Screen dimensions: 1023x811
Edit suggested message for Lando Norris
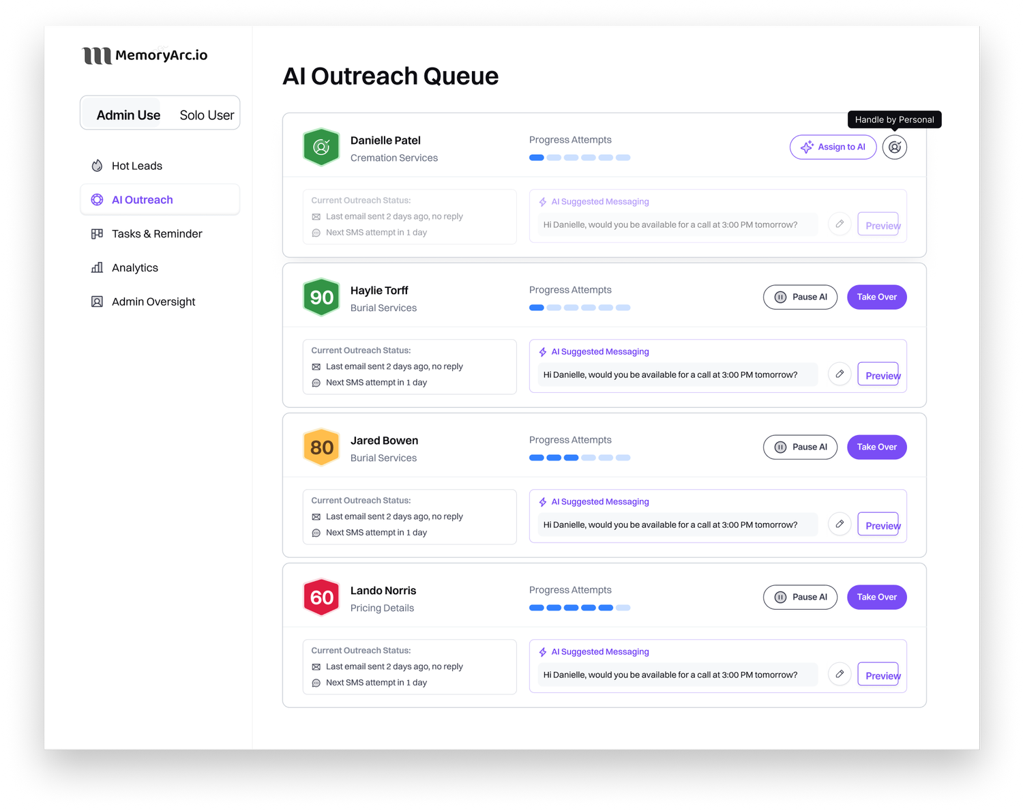pyautogui.click(x=840, y=674)
